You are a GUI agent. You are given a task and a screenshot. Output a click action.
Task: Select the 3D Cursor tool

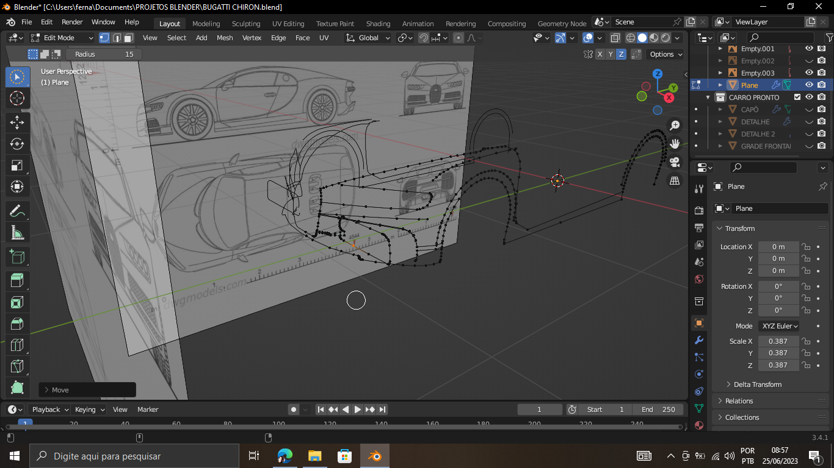pyautogui.click(x=17, y=98)
